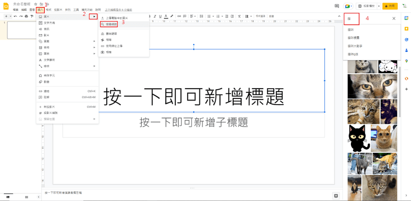Screen dimensions: 411x201
Task: Star the untitled presentation
Action: 35,5
